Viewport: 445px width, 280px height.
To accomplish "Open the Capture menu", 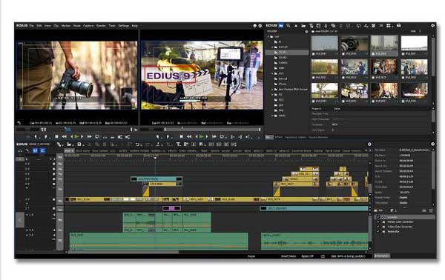I will coord(88,25).
